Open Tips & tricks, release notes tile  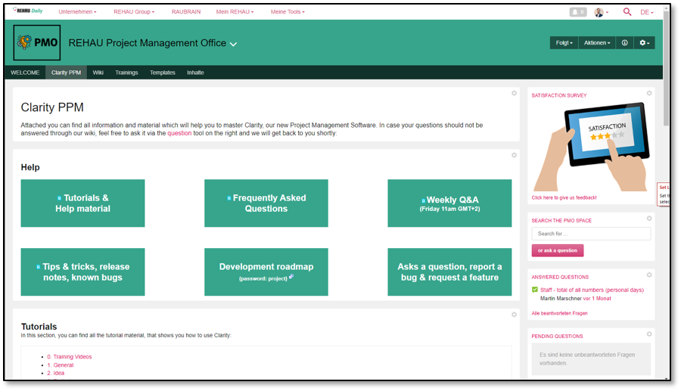pyautogui.click(x=82, y=272)
